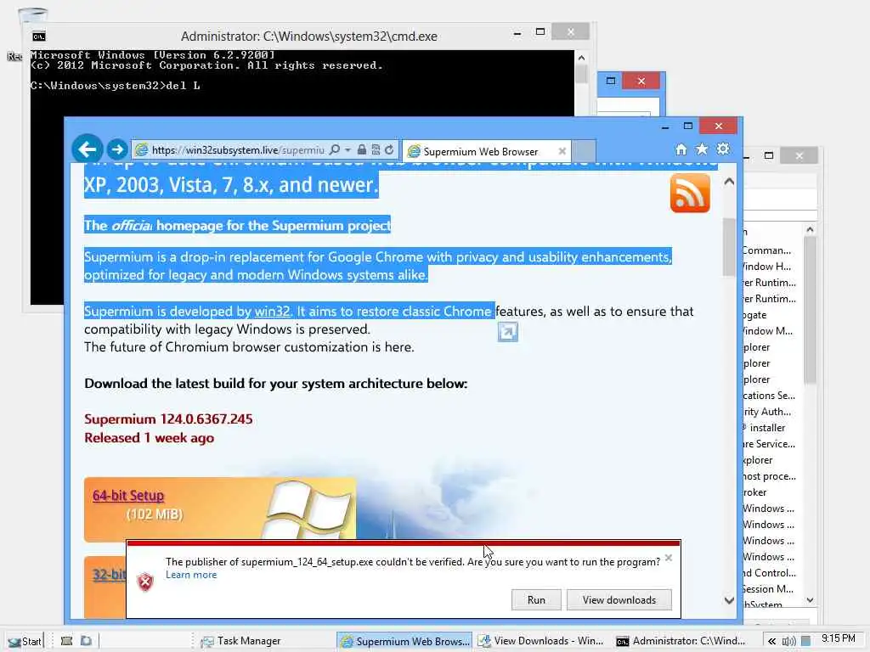Select the 'Window H...' row in Task Manager
This screenshot has width=870, height=652.
[771, 267]
